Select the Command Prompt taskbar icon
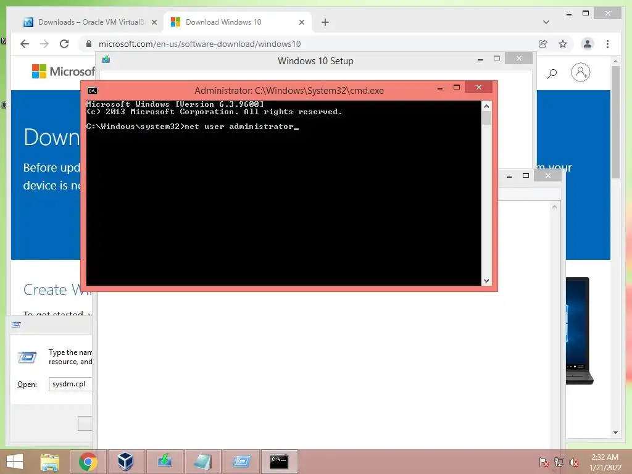 pyautogui.click(x=279, y=462)
